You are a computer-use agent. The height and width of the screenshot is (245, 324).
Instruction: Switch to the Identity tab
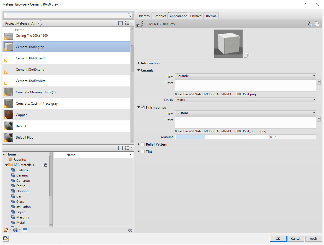tap(144, 16)
